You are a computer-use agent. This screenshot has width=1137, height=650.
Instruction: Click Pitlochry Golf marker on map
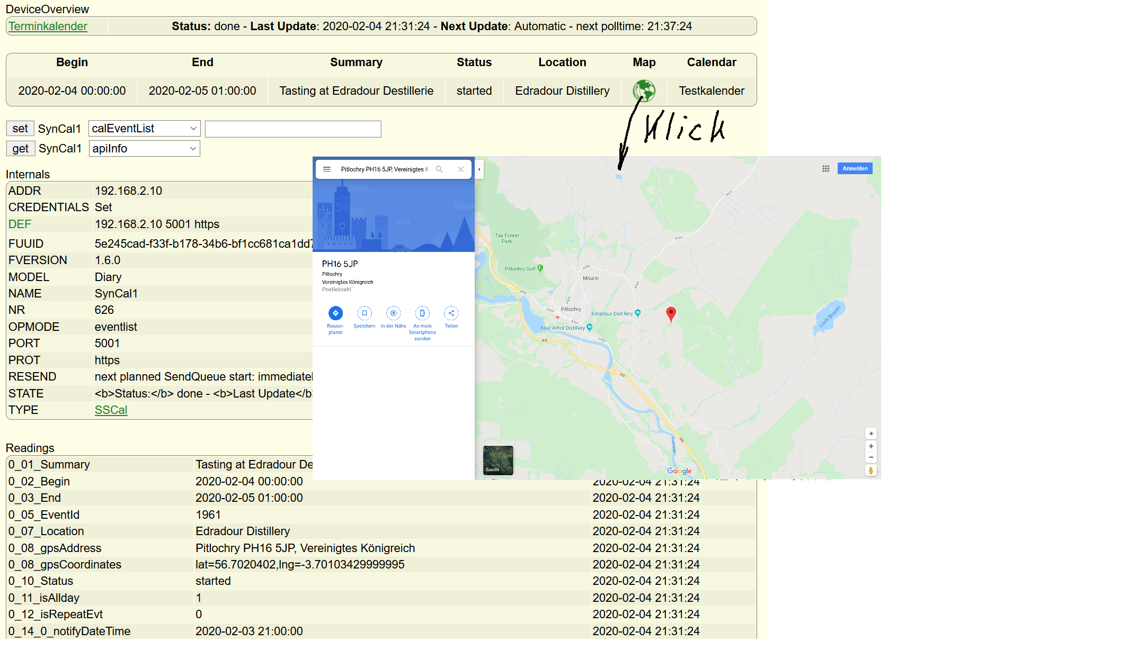(540, 268)
